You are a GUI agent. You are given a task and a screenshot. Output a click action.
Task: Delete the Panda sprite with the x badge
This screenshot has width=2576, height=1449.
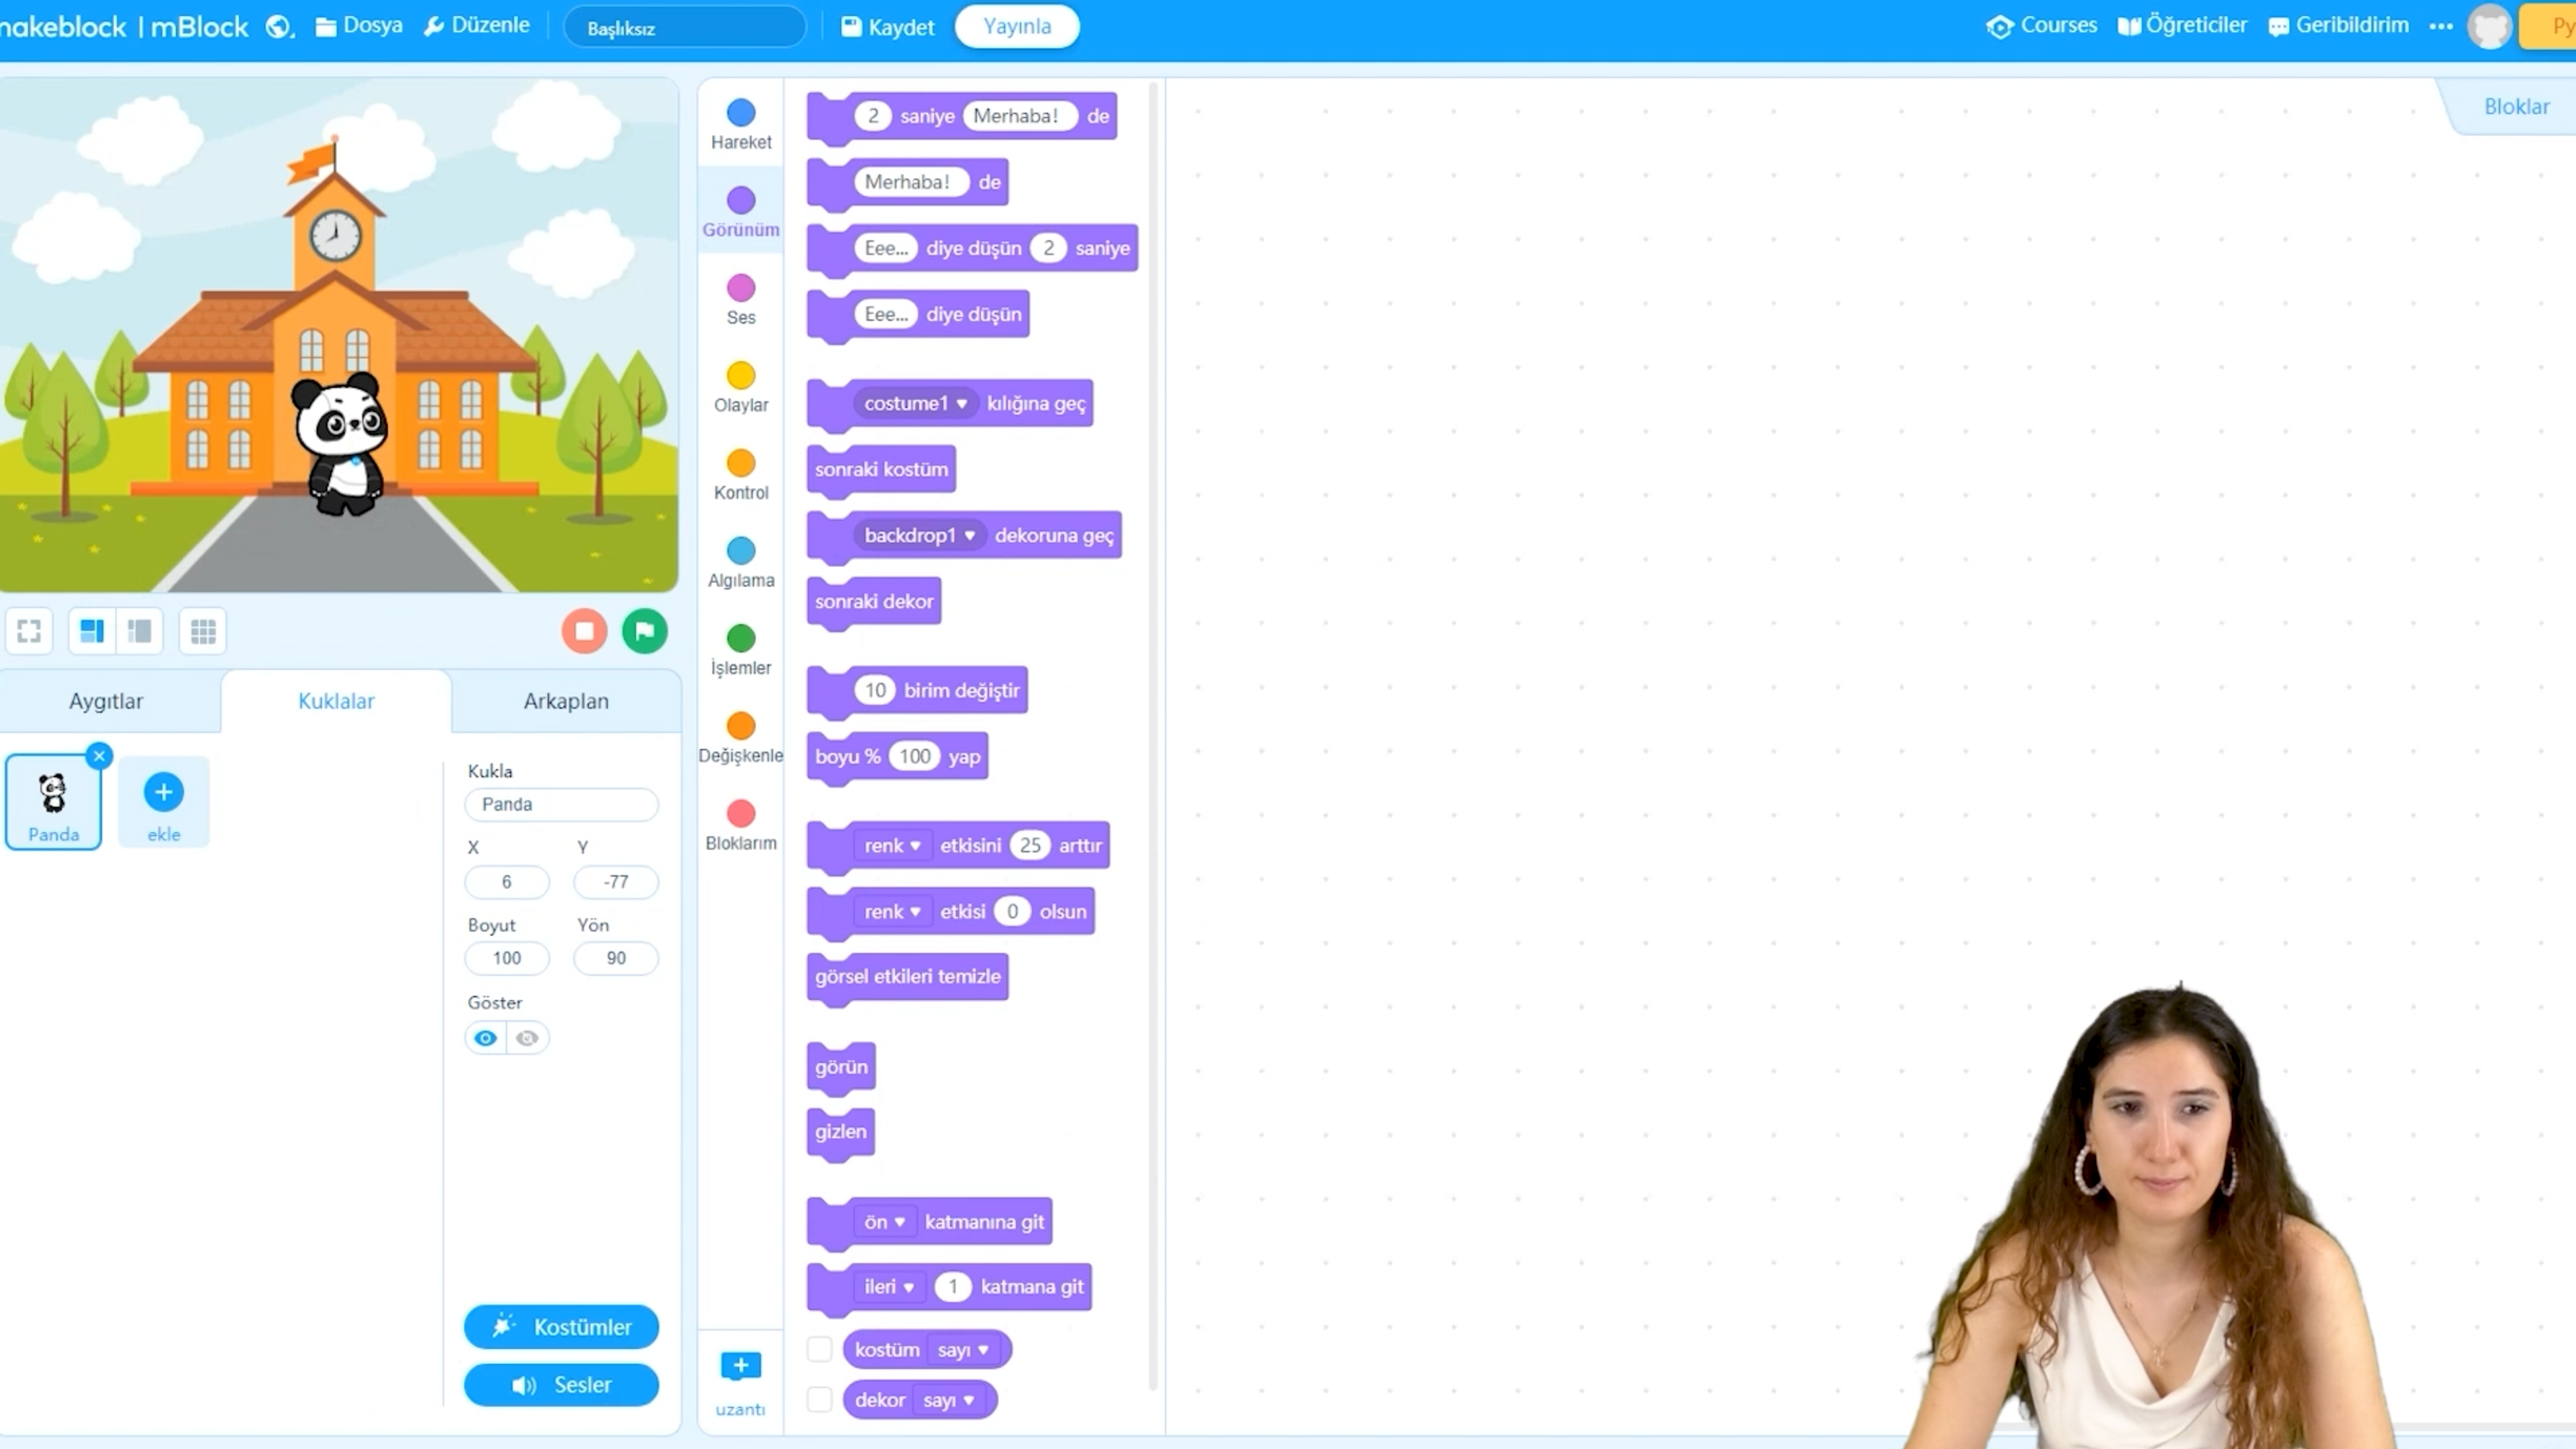[x=99, y=756]
